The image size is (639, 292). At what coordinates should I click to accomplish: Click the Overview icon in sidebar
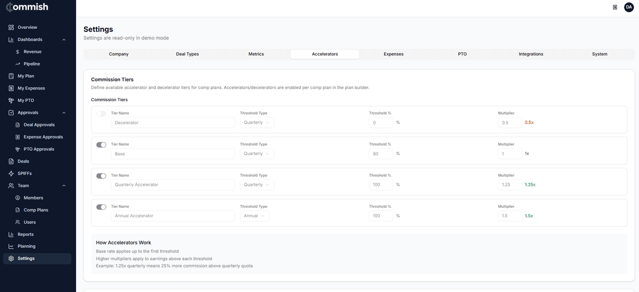11,27
